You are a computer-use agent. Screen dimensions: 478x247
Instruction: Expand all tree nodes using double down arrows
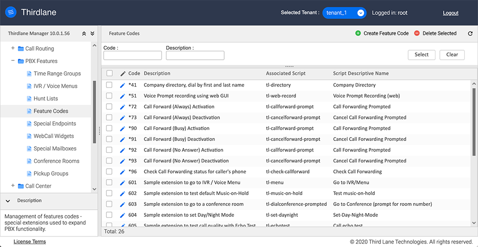click(92, 33)
